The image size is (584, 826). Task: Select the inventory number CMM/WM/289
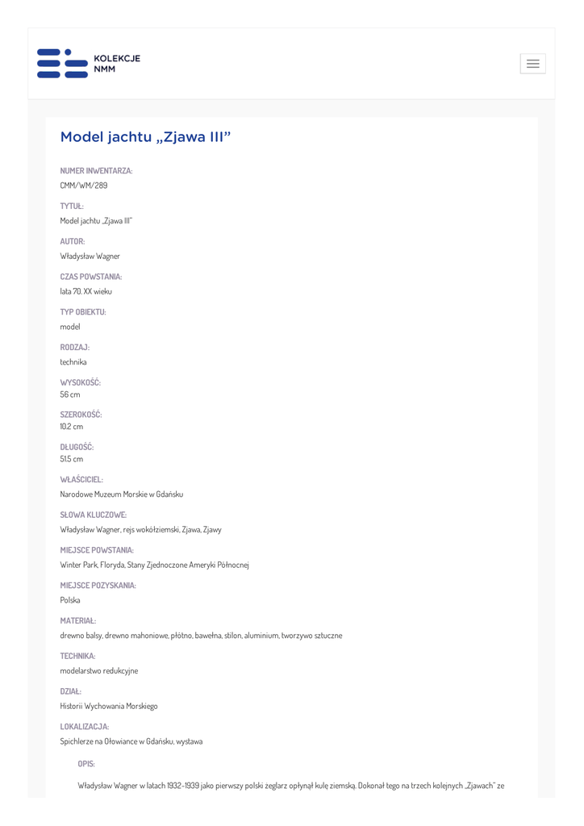tap(84, 186)
